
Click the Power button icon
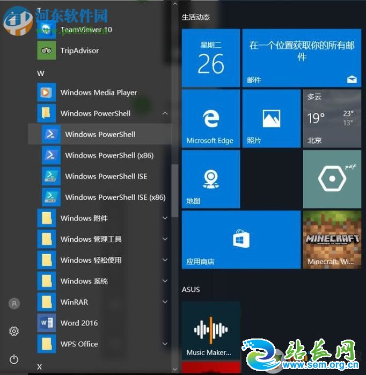[14, 359]
